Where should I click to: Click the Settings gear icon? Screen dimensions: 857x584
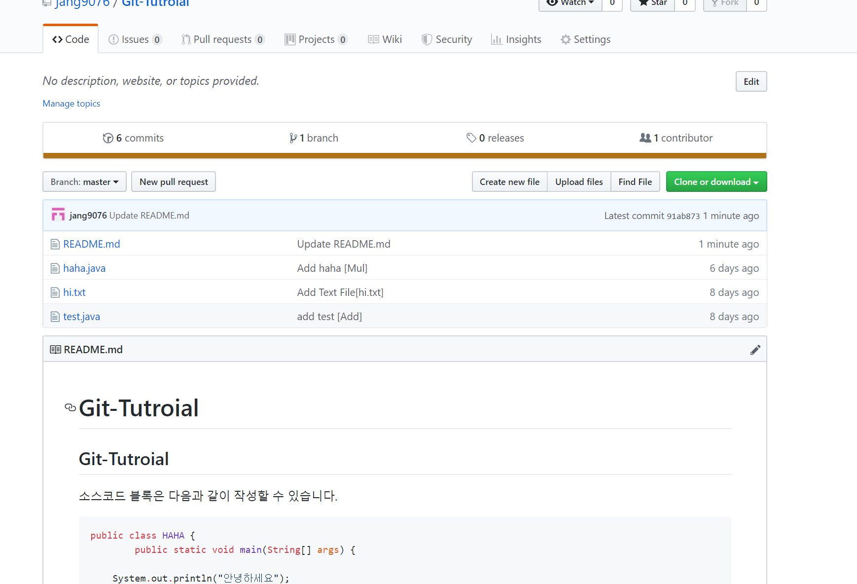(x=566, y=39)
